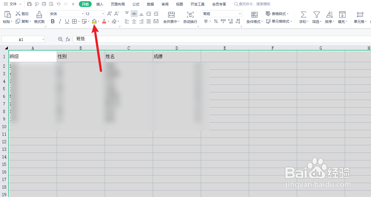
Task: Click the distributed alignment icon
Action: [156, 21]
